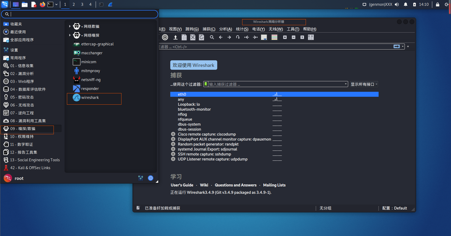451x236 pixels.
Task: Toggle packet list colorization icon
Action: point(274,37)
